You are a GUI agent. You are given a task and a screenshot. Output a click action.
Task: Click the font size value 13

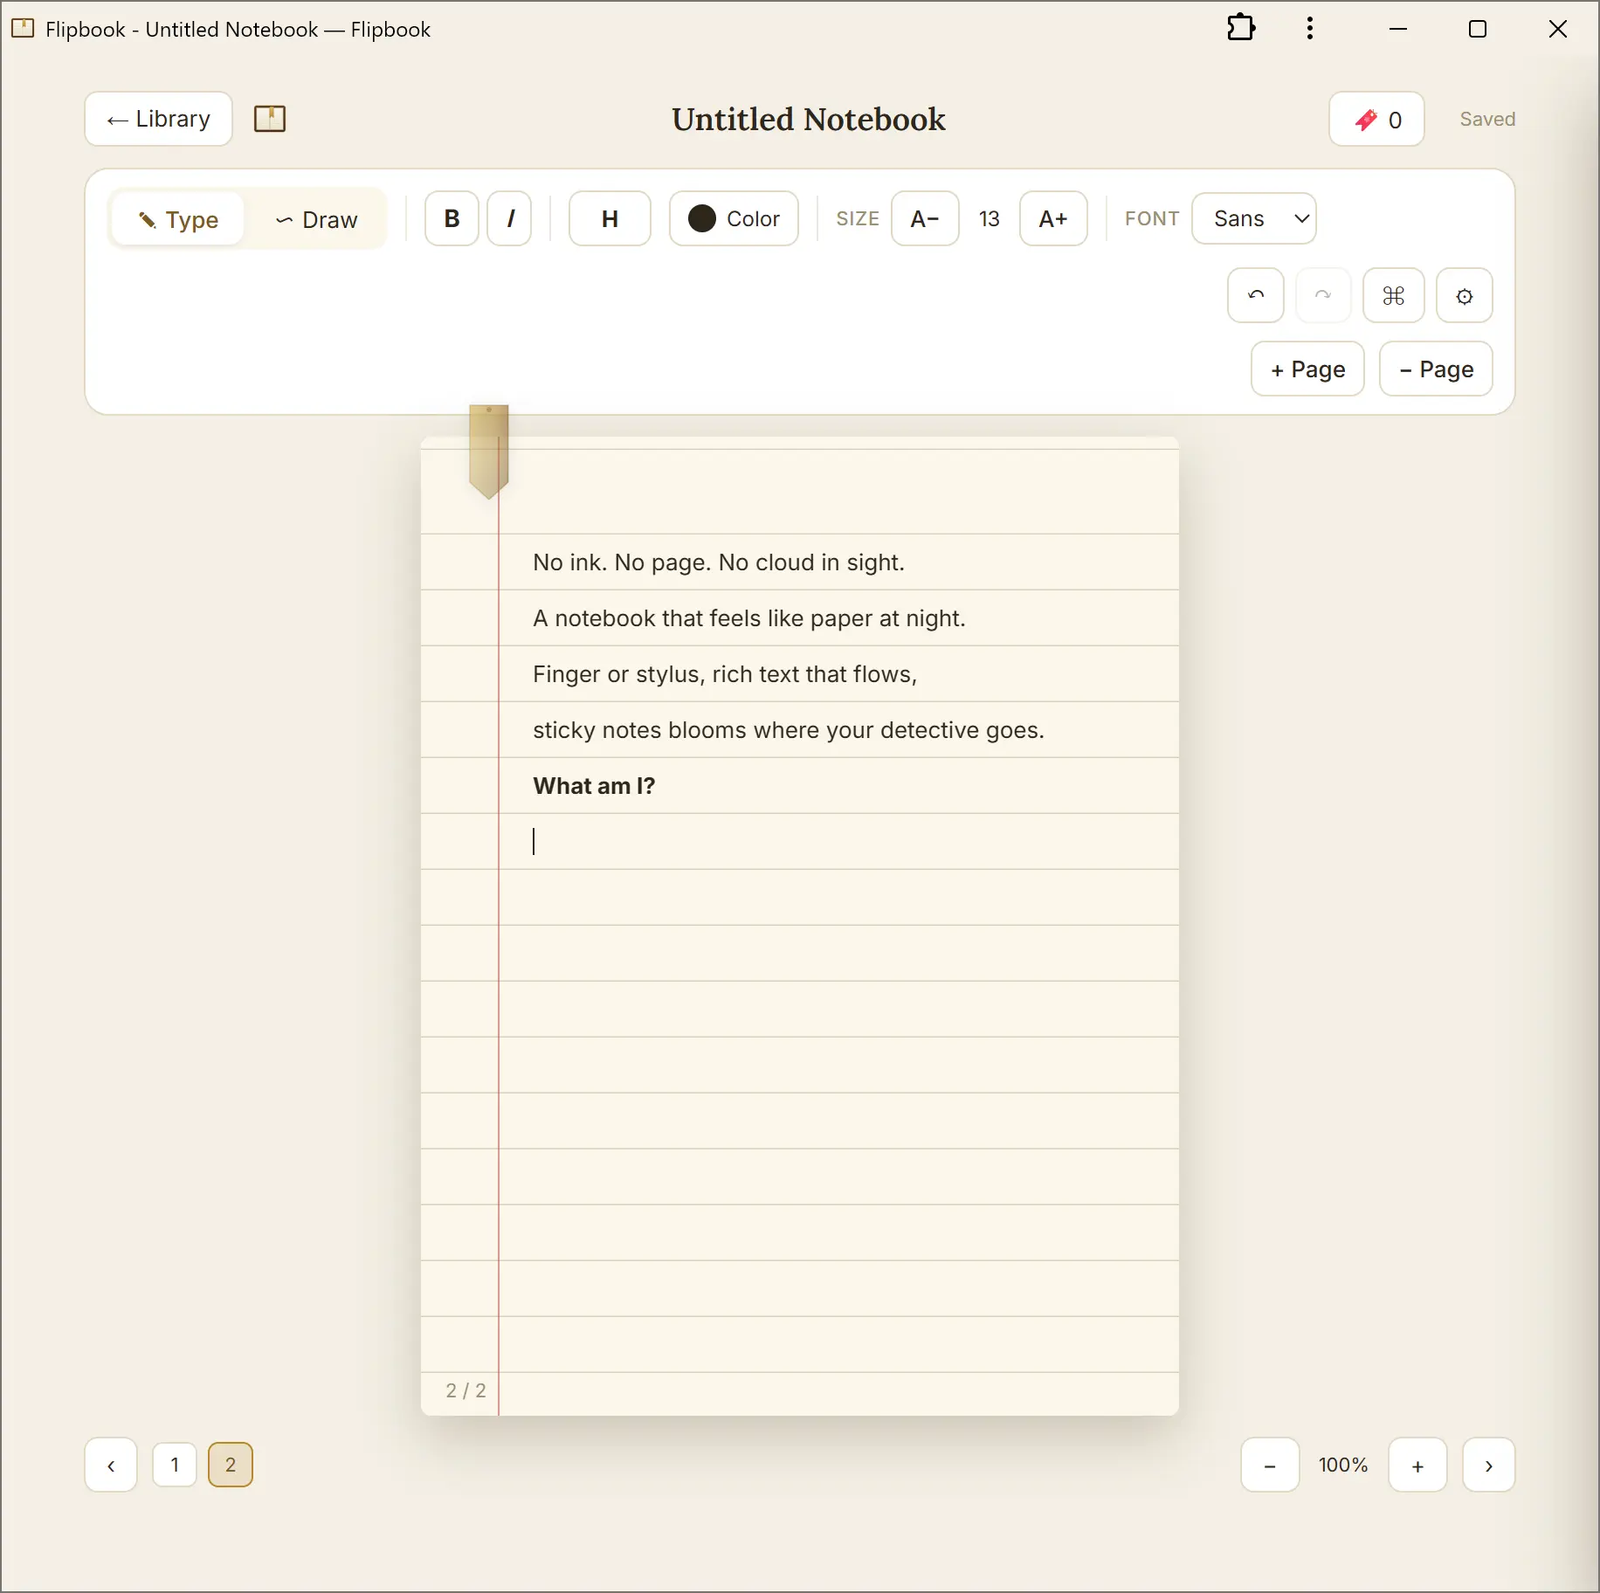(x=989, y=218)
